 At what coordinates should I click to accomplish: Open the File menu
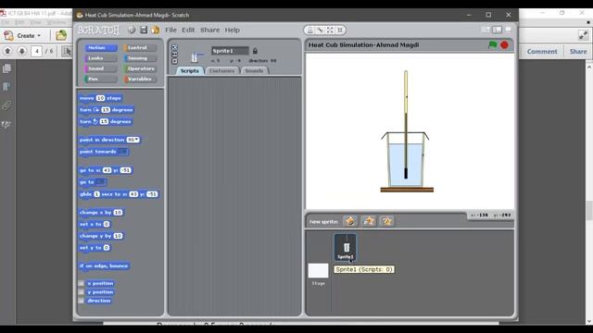coord(170,30)
